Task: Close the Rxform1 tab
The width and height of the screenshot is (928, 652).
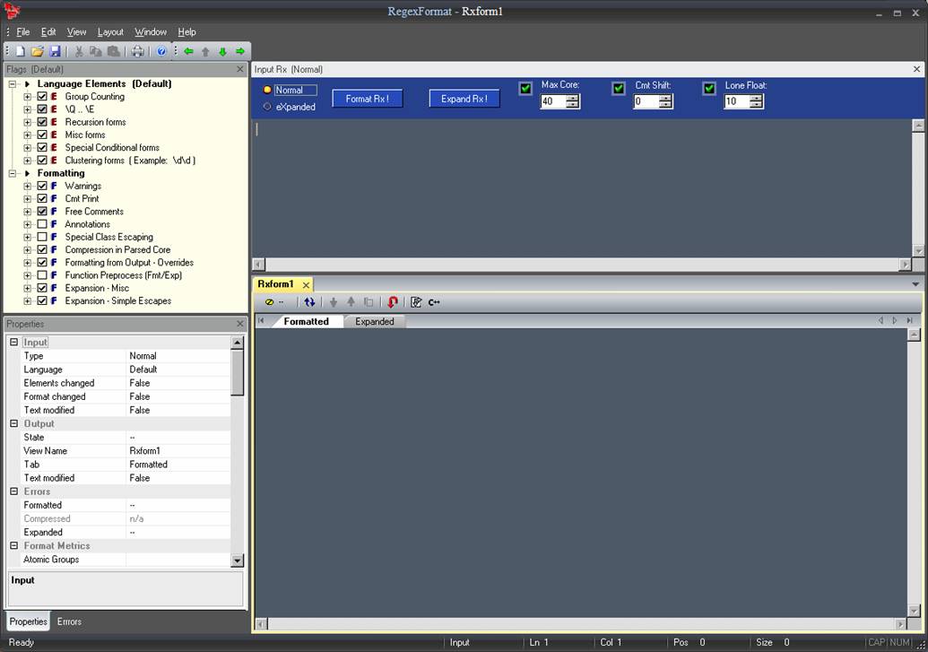Action: point(306,285)
